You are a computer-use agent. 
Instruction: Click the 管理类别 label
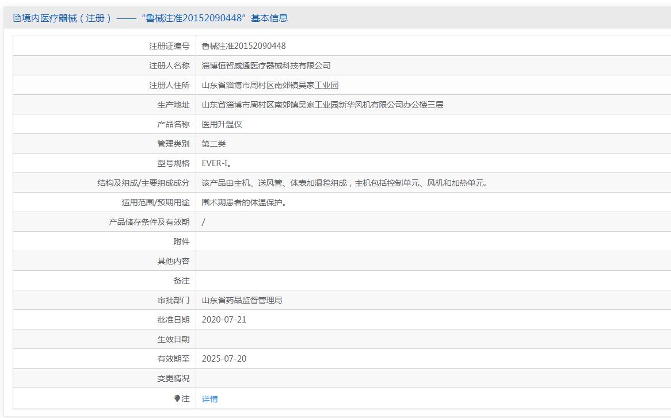coord(173,144)
